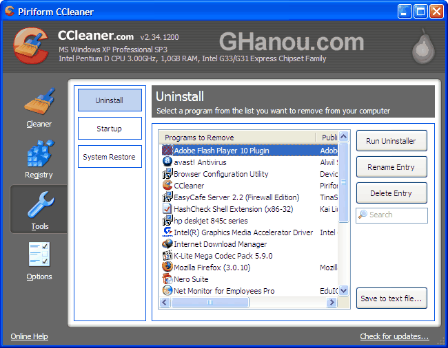
Task: Open the Options checklist icon
Action: [39, 254]
